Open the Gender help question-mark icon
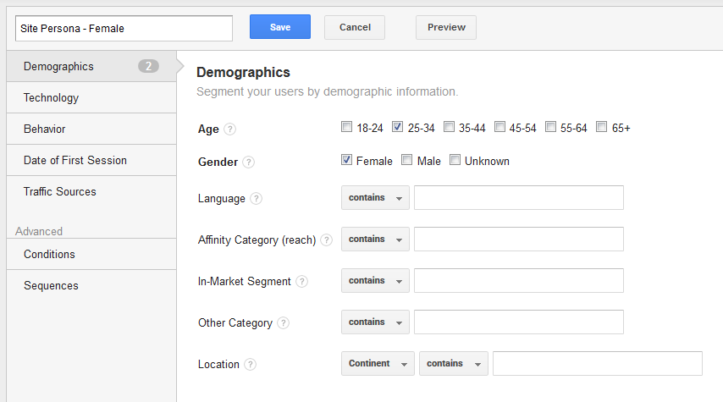Viewport: 723px width, 402px height. click(249, 162)
